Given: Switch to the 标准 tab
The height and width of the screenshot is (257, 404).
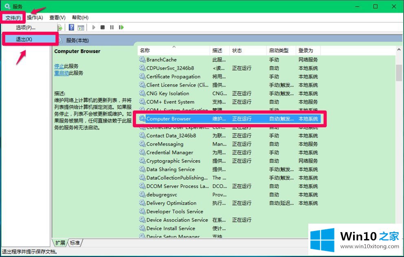Looking at the screenshot, I should coord(75,243).
